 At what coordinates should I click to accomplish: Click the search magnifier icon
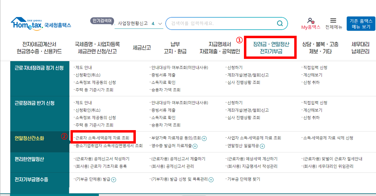280,24
